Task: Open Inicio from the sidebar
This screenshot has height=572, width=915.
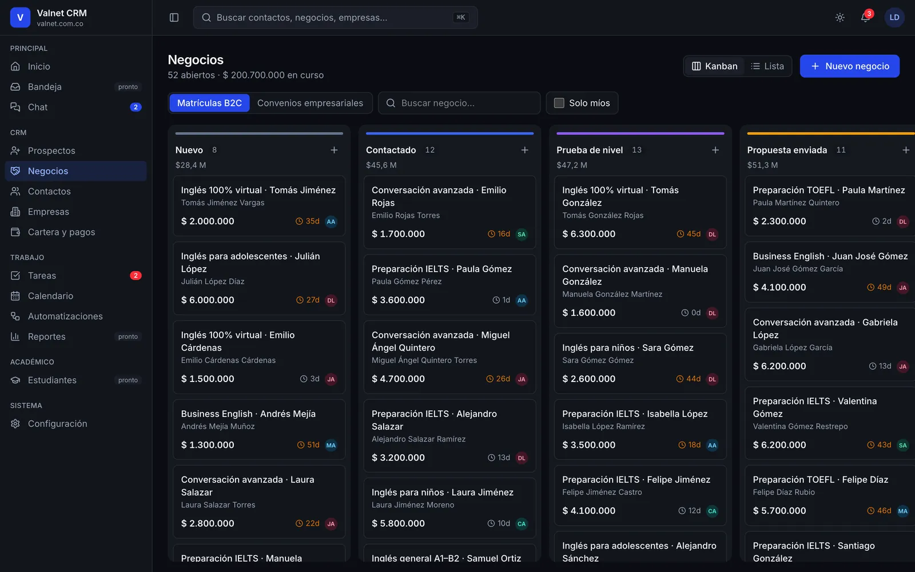Action: 75,66
